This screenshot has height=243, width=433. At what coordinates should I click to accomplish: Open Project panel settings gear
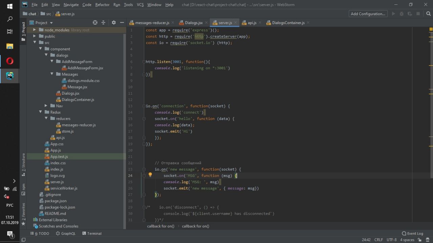click(114, 23)
